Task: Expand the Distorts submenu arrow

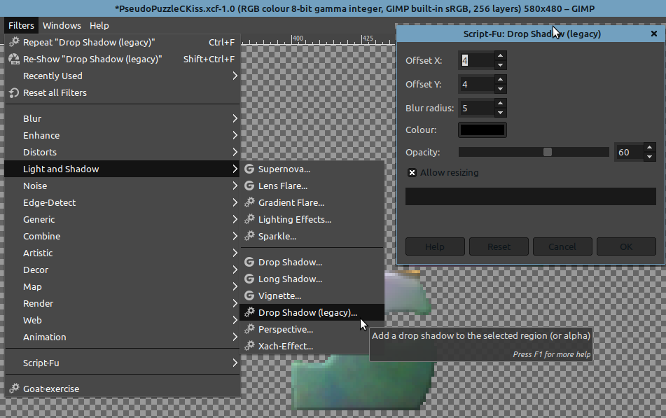Action: pos(235,152)
